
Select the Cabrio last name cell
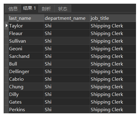click(x=26, y=79)
